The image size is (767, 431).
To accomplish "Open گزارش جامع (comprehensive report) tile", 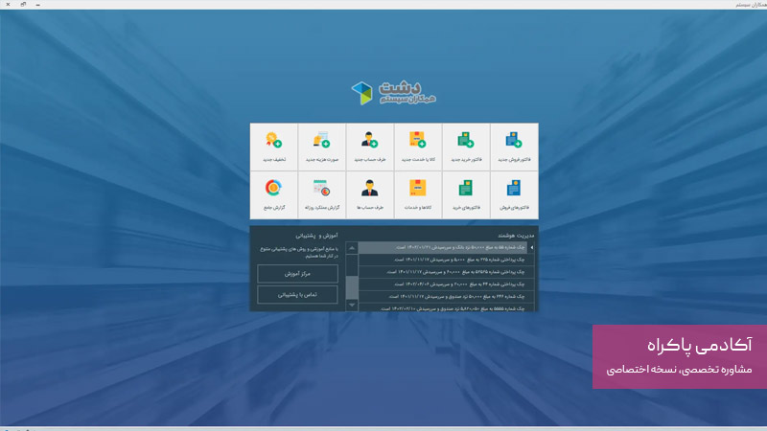I will tap(274, 195).
